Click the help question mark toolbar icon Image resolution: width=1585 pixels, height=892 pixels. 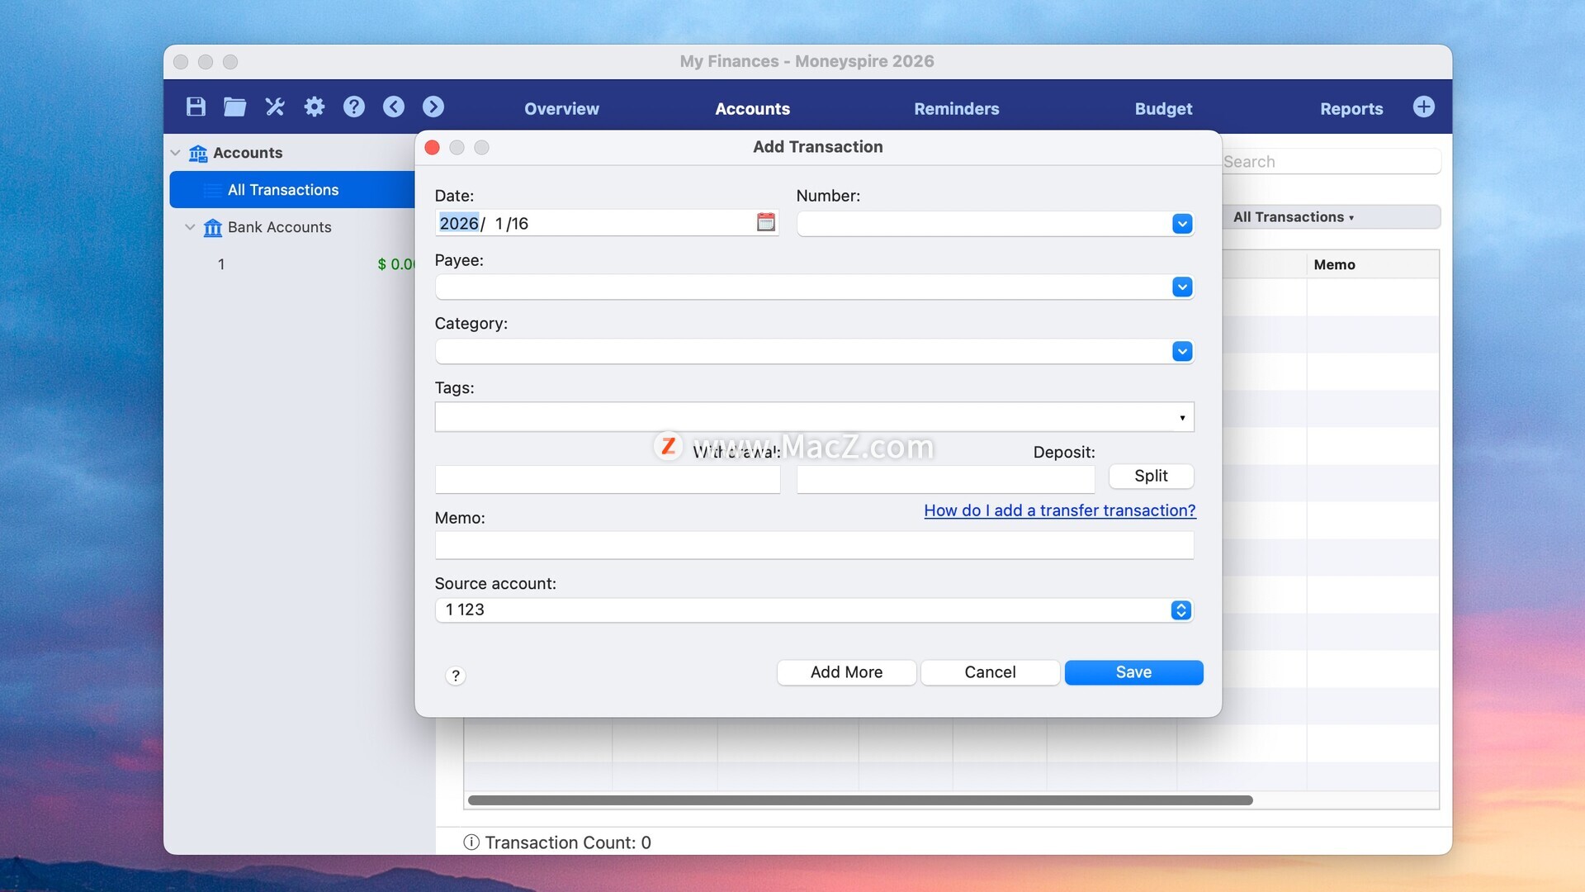pyautogui.click(x=353, y=107)
